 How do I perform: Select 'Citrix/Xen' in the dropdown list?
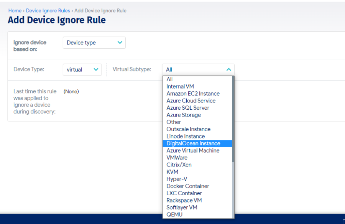pos(180,165)
